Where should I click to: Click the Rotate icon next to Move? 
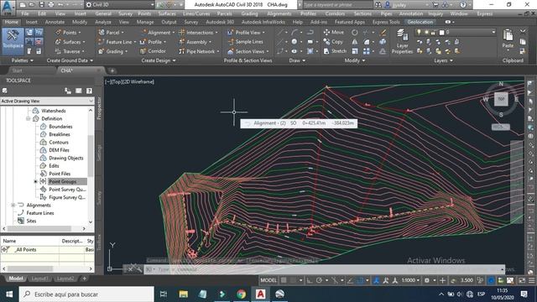(x=355, y=33)
